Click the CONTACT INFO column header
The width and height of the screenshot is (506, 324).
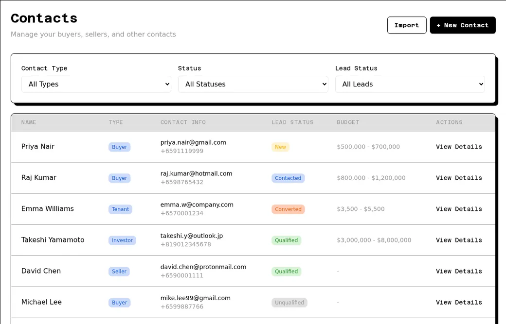point(183,122)
